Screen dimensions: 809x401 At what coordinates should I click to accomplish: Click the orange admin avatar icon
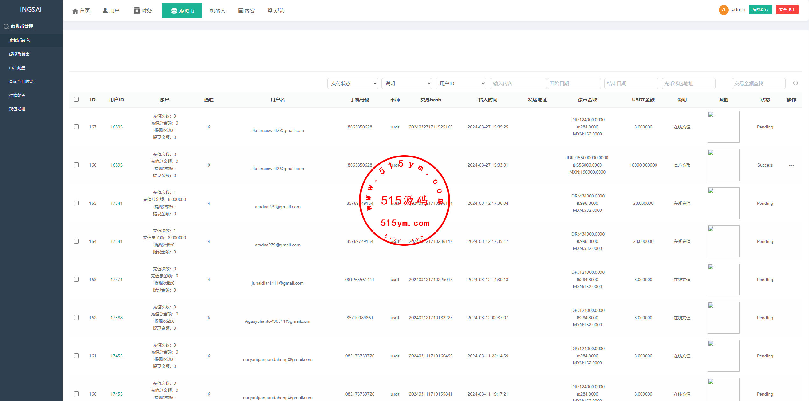(x=723, y=10)
